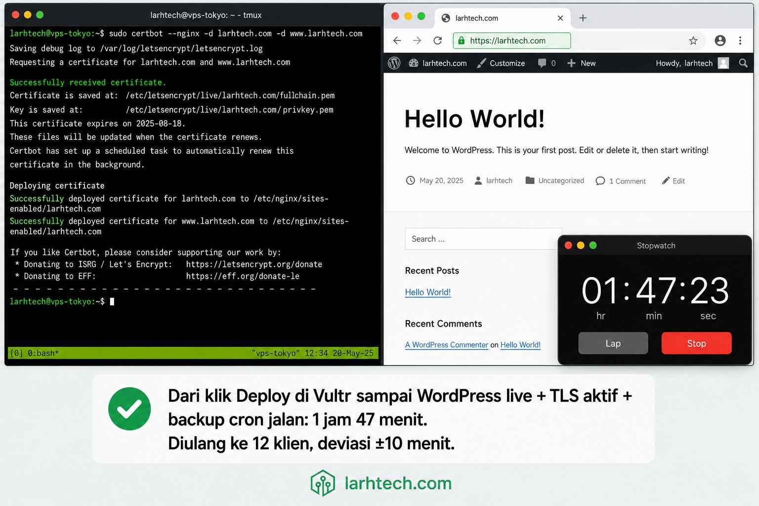Screen dimensions: 759x506
Task: Open Customize in the WordPress admin bar
Action: click(x=501, y=63)
